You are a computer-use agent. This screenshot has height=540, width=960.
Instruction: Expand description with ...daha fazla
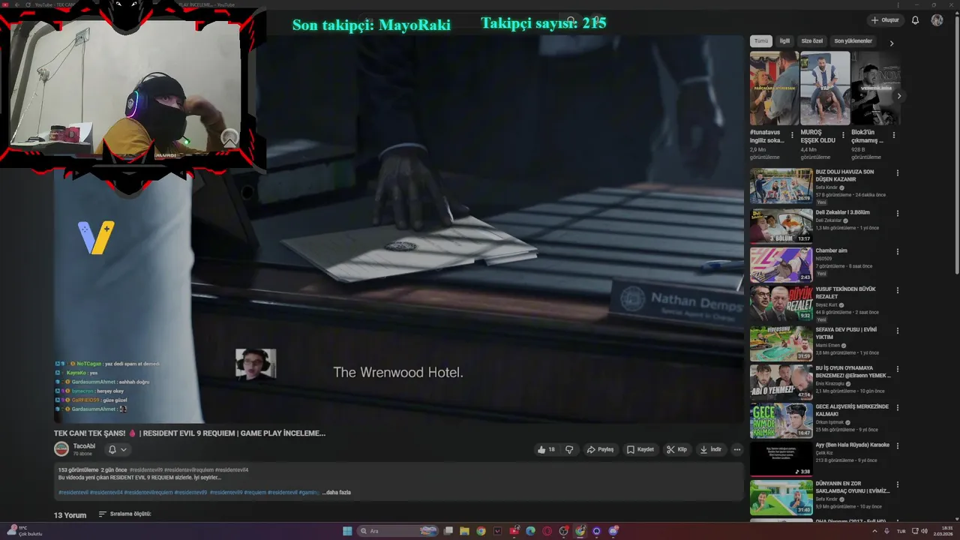coord(337,493)
